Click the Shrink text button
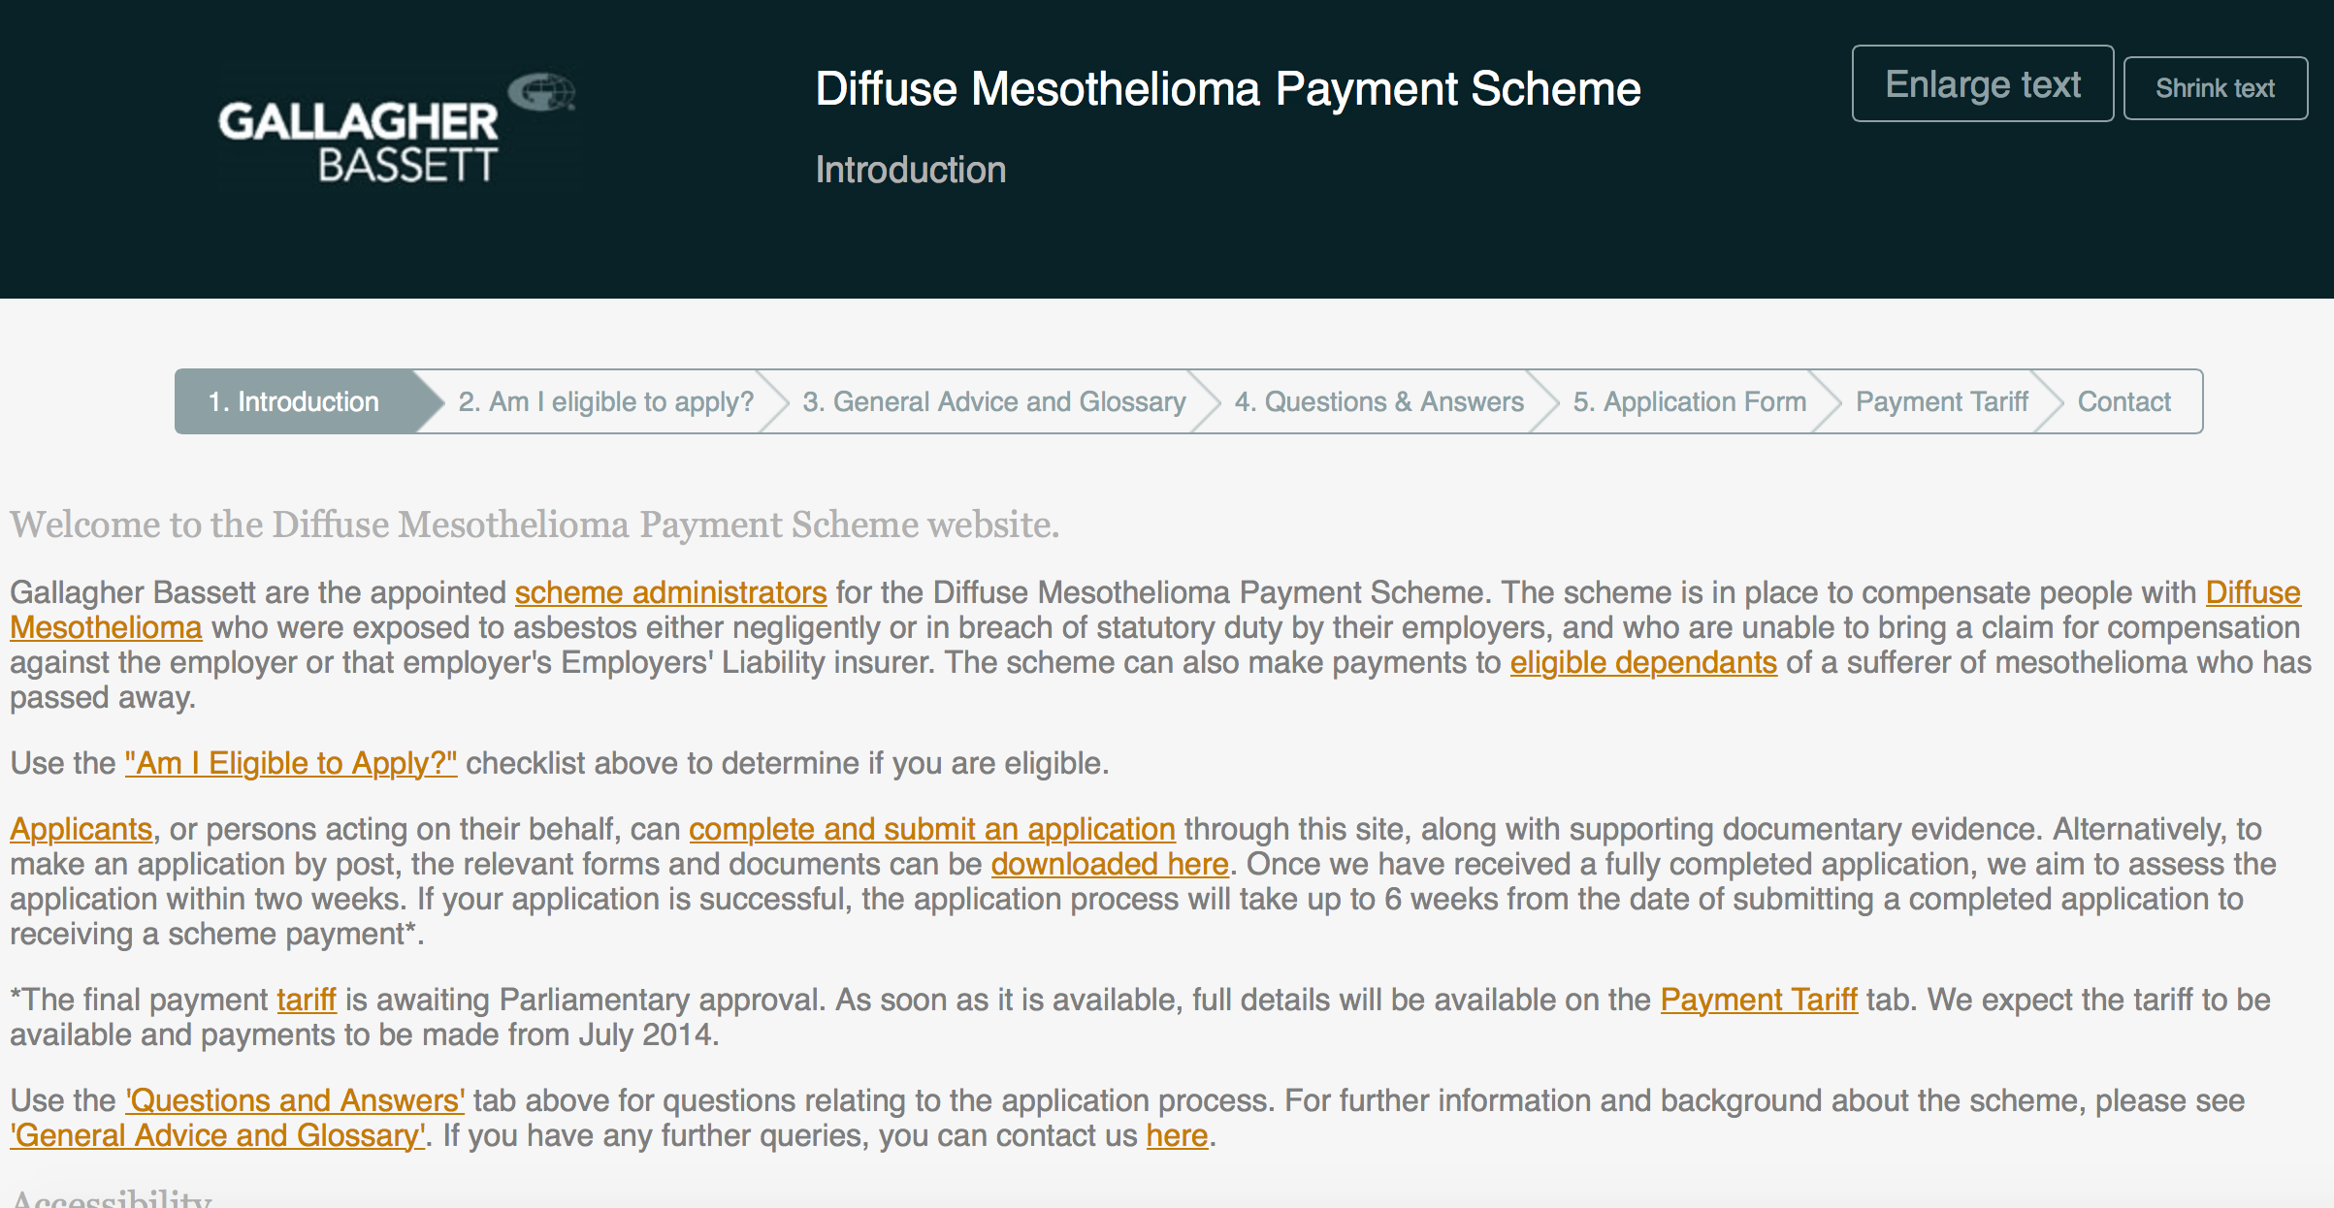 (x=2215, y=88)
